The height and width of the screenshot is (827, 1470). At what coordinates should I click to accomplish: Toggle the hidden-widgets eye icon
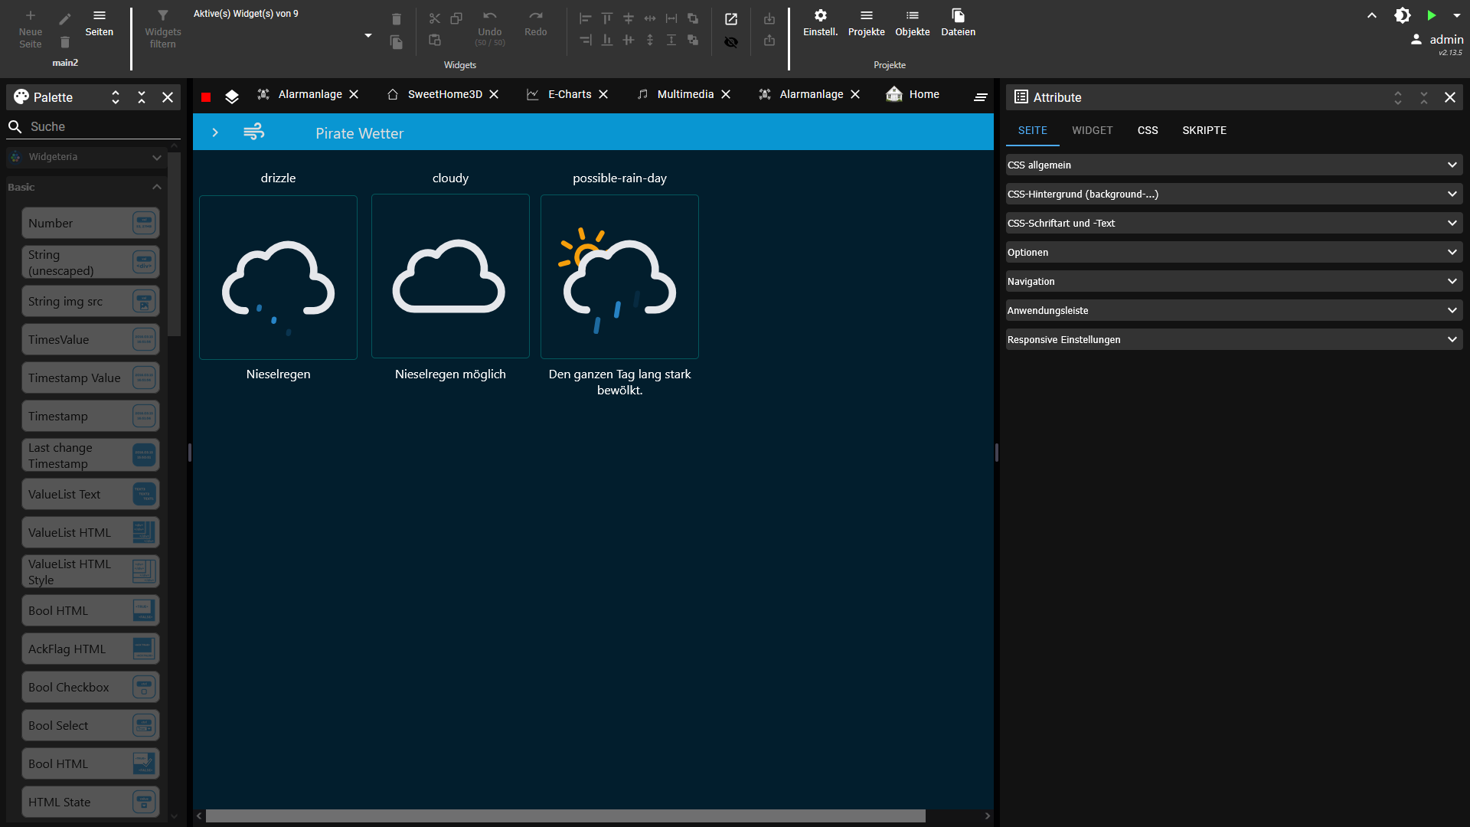click(x=731, y=42)
